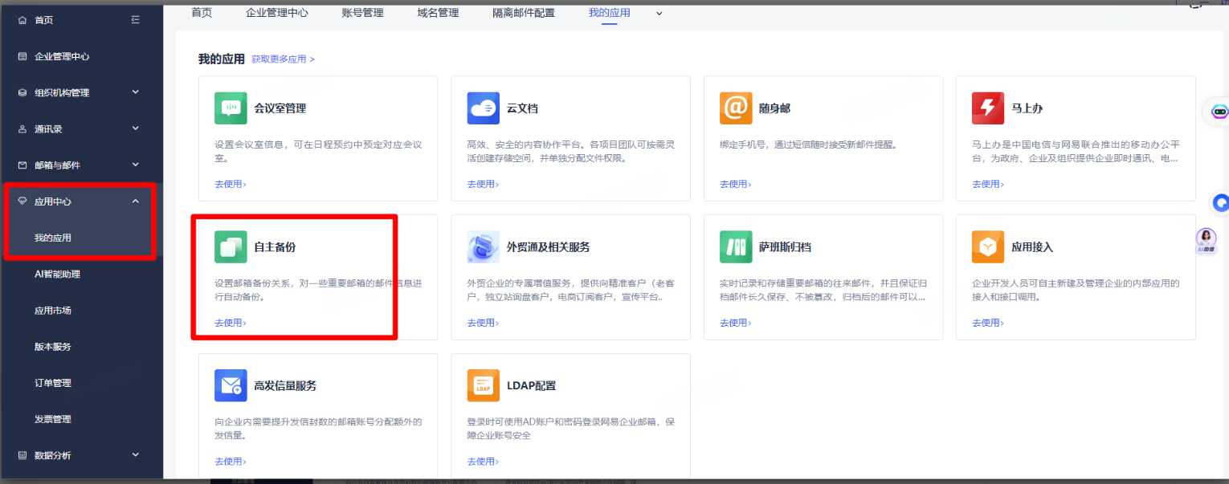
Task: Click the 首页 home icon in sidebar
Action: pyautogui.click(x=22, y=20)
